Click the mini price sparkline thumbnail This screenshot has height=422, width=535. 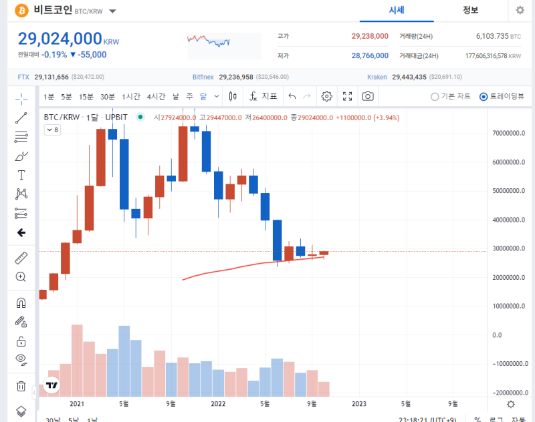(224, 45)
